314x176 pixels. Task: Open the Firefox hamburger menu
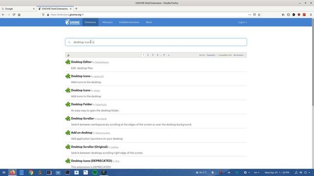pyautogui.click(x=311, y=15)
